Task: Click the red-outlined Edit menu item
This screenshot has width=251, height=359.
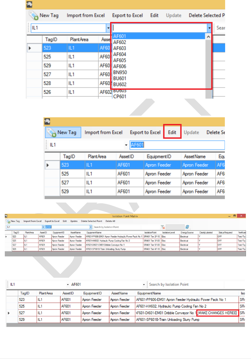Action: coord(172,132)
